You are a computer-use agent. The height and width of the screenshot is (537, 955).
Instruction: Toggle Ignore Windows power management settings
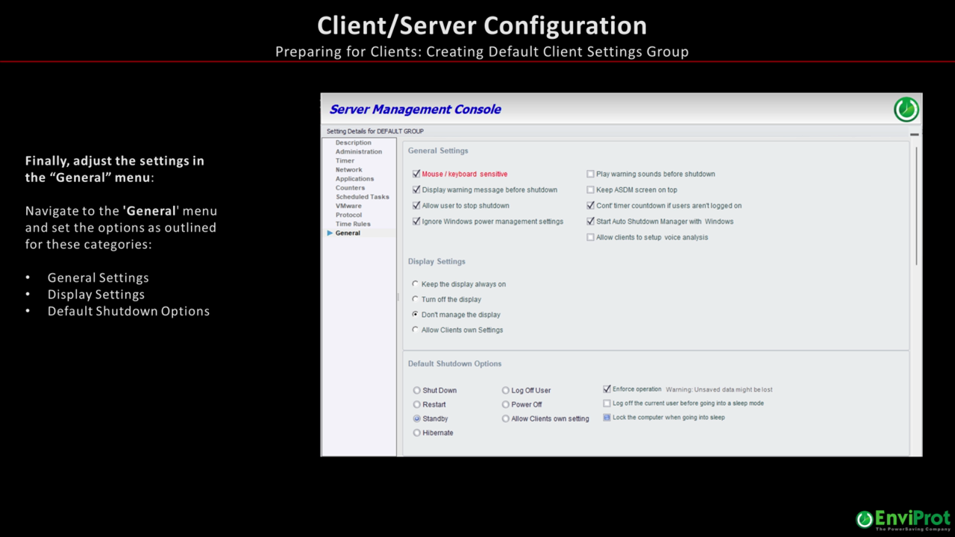click(x=416, y=221)
